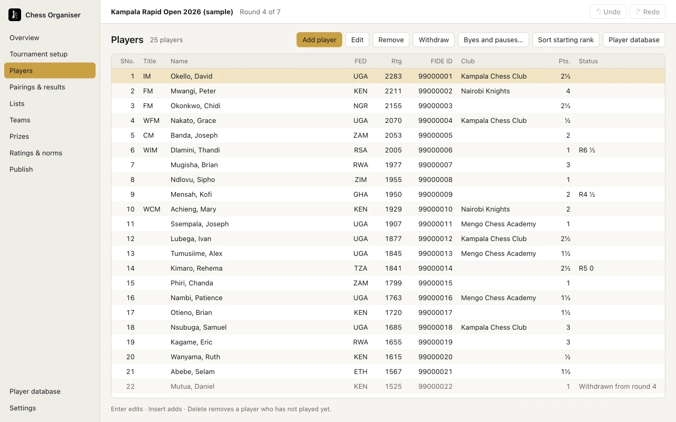Select player Otieno, Brian
Screen dimensions: 676x422
[388, 312]
